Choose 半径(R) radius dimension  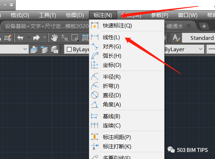click(127, 77)
